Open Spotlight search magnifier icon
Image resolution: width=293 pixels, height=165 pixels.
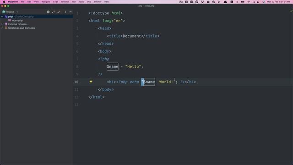coord(254,2)
